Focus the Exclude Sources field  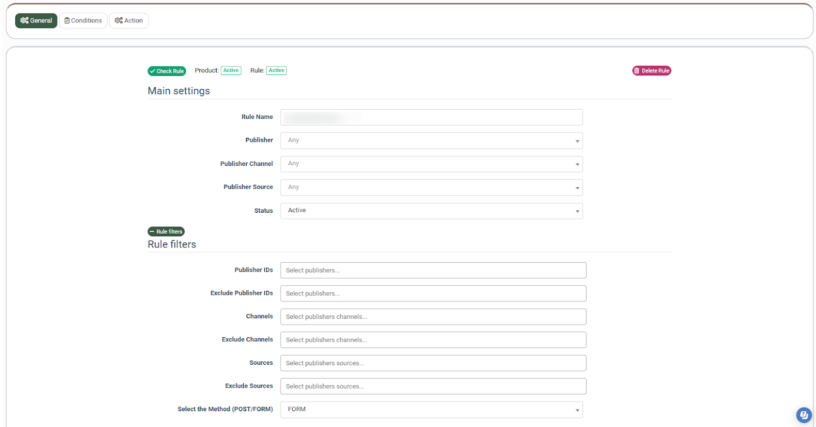tap(433, 387)
